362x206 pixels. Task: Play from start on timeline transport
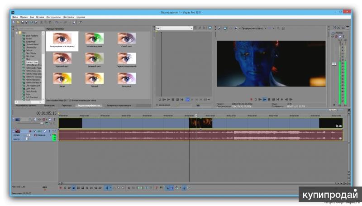coord(69,188)
